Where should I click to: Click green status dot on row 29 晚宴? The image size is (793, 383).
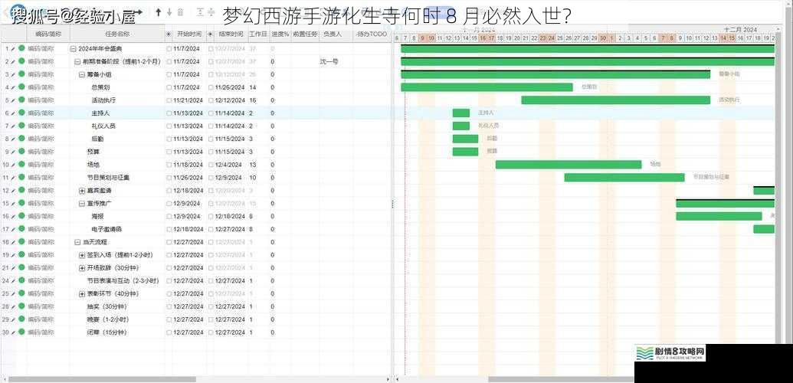21,319
